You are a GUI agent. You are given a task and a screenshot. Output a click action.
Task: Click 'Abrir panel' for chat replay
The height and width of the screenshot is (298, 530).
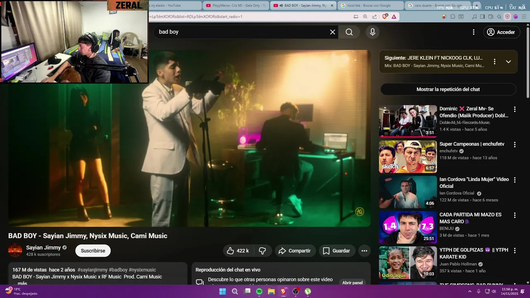(x=352, y=283)
